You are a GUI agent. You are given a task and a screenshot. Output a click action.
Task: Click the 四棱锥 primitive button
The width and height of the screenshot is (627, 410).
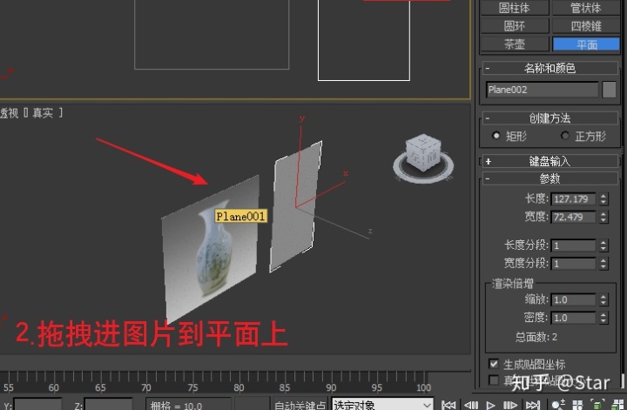pyautogui.click(x=586, y=26)
